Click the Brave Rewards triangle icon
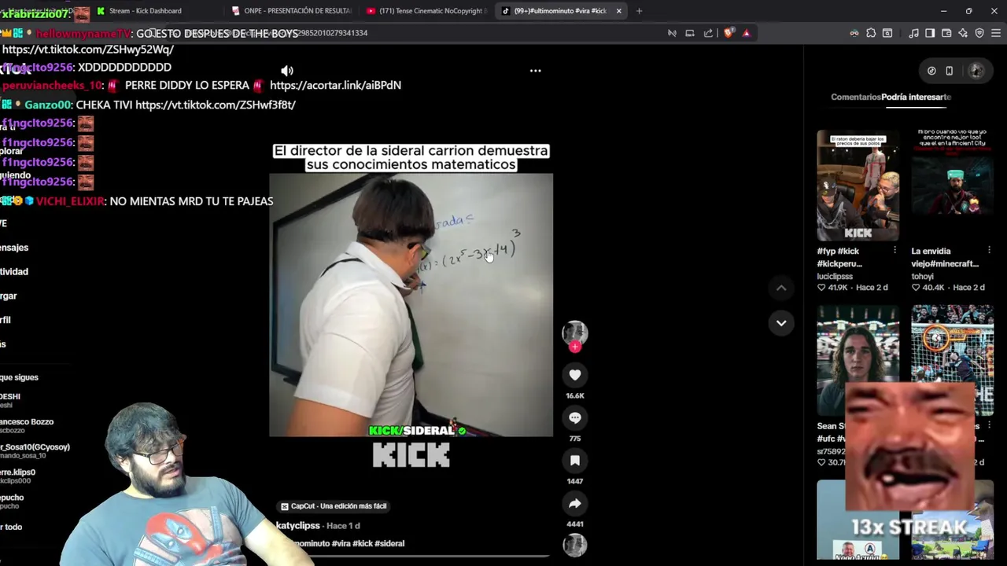Screen dimensions: 1007x566 tap(746, 33)
